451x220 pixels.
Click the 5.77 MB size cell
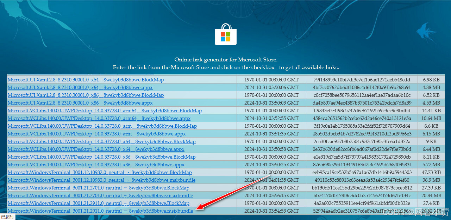pos(431,165)
